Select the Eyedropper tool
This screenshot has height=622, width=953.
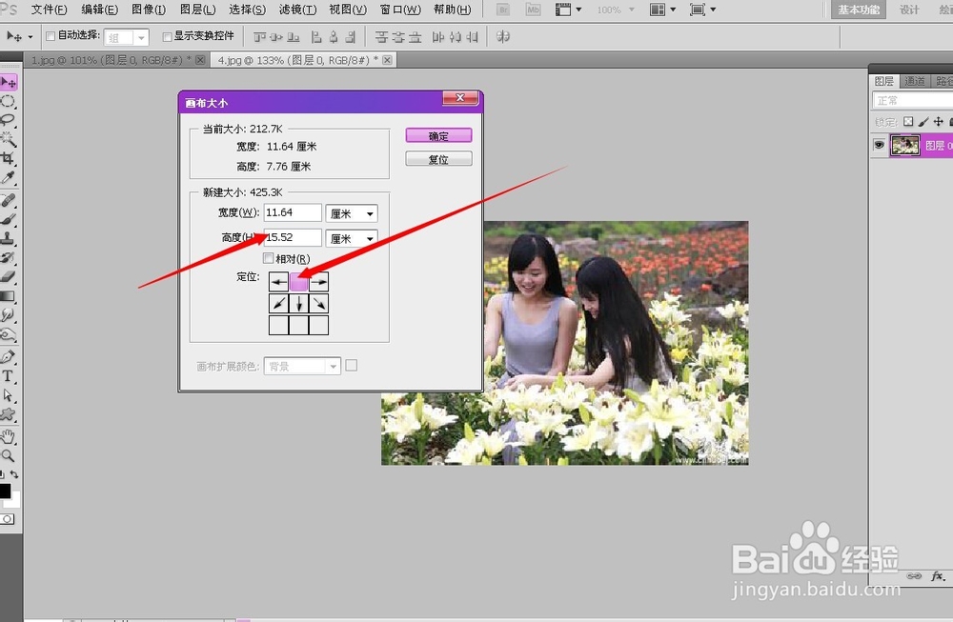click(x=8, y=177)
